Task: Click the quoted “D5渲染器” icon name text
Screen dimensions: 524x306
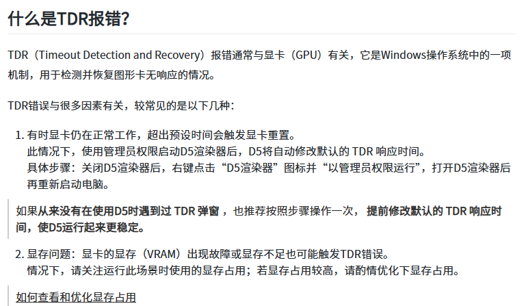Action: [x=250, y=168]
